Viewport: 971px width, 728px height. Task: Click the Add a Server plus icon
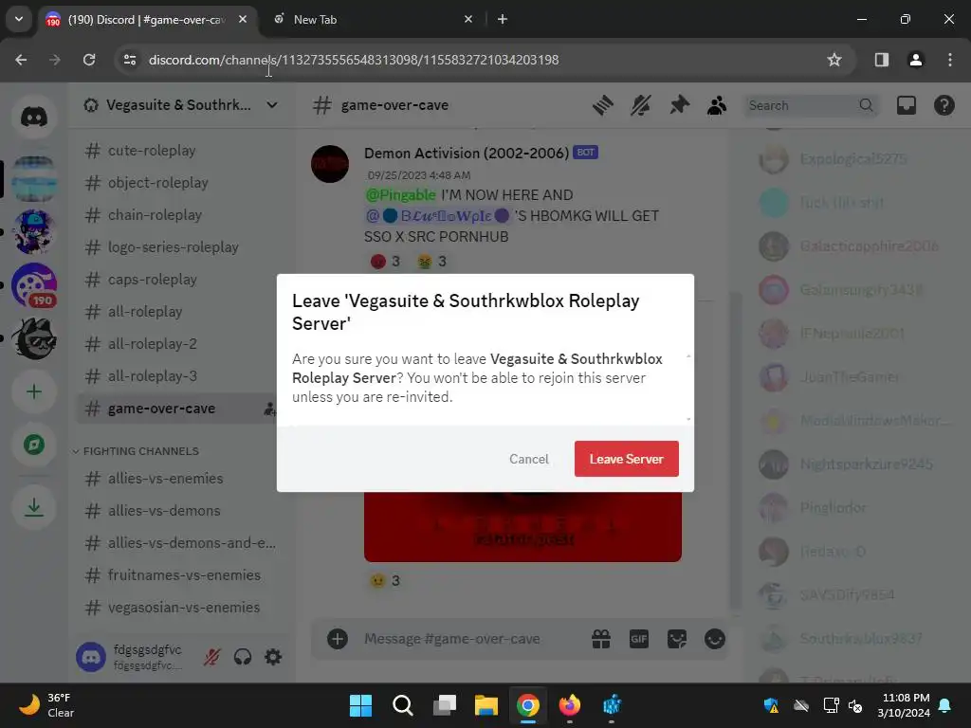point(34,391)
